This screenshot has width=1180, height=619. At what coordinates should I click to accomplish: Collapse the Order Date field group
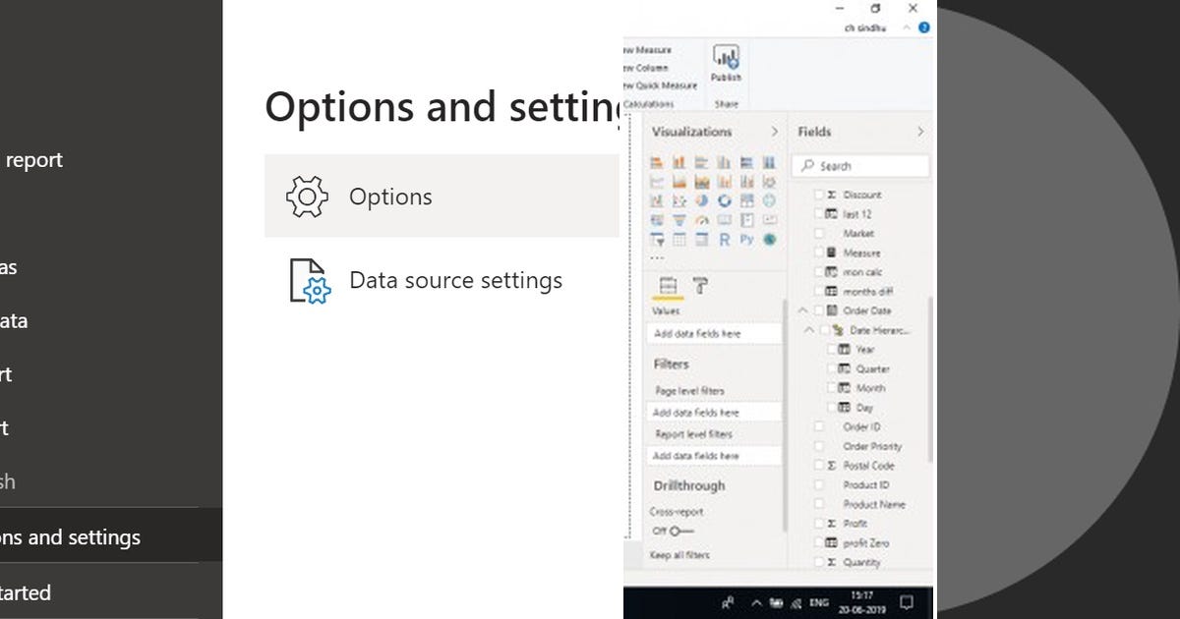click(x=803, y=310)
